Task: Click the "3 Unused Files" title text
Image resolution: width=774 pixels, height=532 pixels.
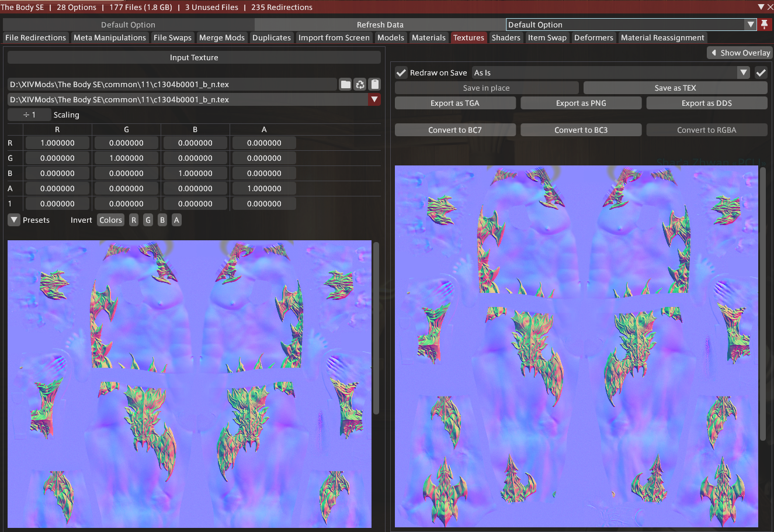Action: [x=211, y=7]
